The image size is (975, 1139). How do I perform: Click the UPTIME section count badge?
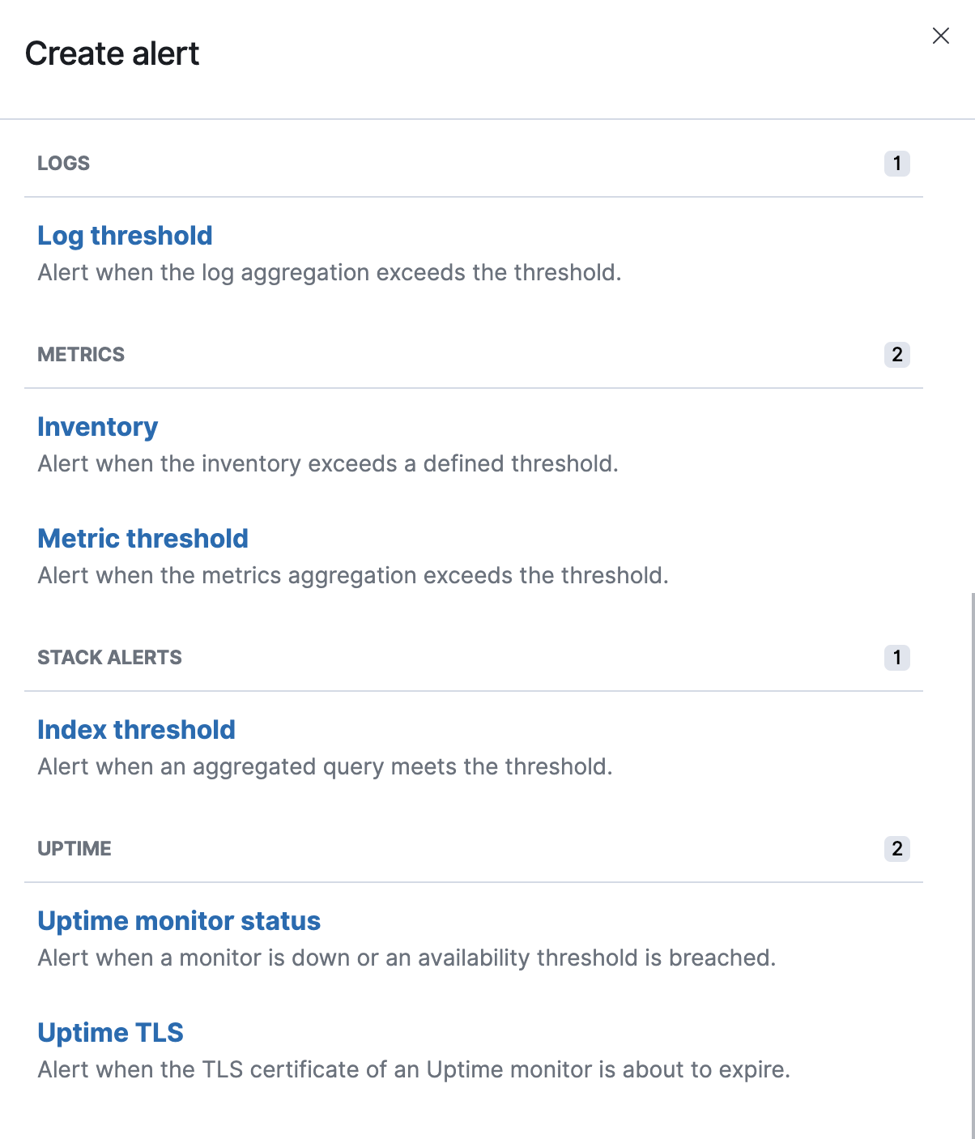tap(896, 849)
